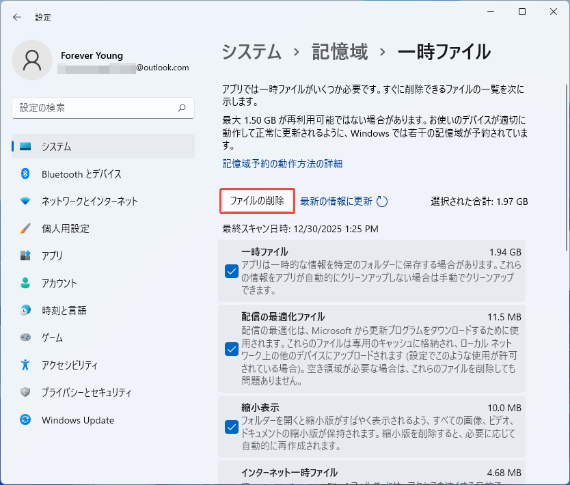Click the back arrow icon

[17, 17]
